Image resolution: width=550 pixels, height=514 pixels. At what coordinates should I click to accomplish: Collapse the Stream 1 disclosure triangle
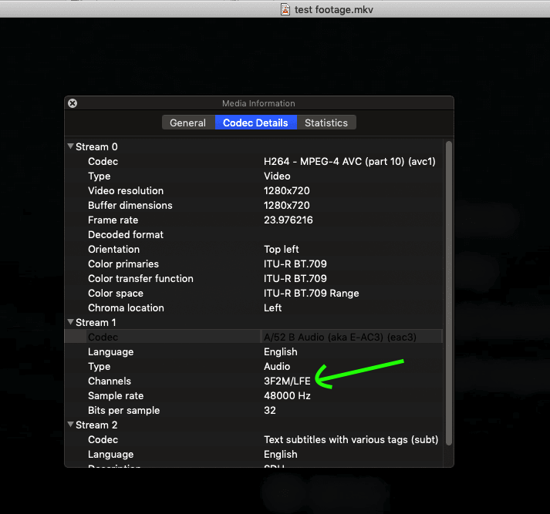(x=70, y=321)
